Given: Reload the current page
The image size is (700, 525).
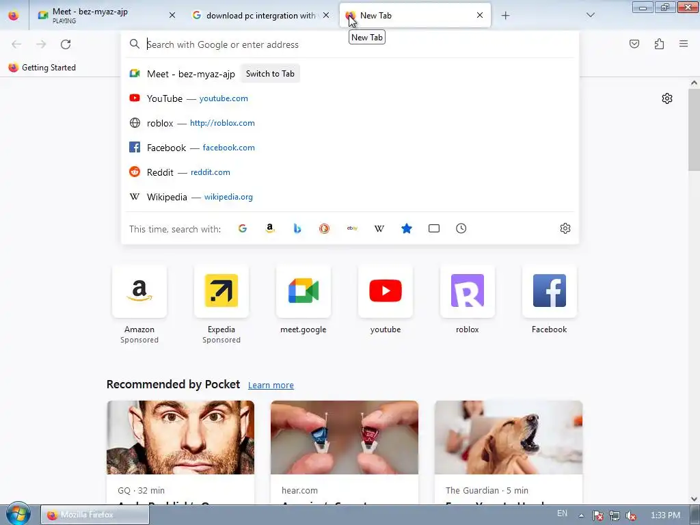Looking at the screenshot, I should click(x=66, y=44).
